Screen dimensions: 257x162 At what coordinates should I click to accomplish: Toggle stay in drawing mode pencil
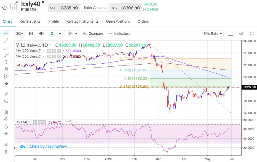[x=6, y=119]
